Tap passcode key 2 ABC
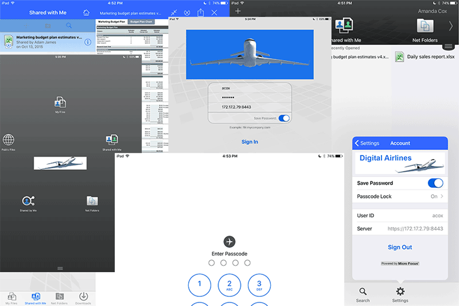Screen dimensions: 459x306 [229, 285]
